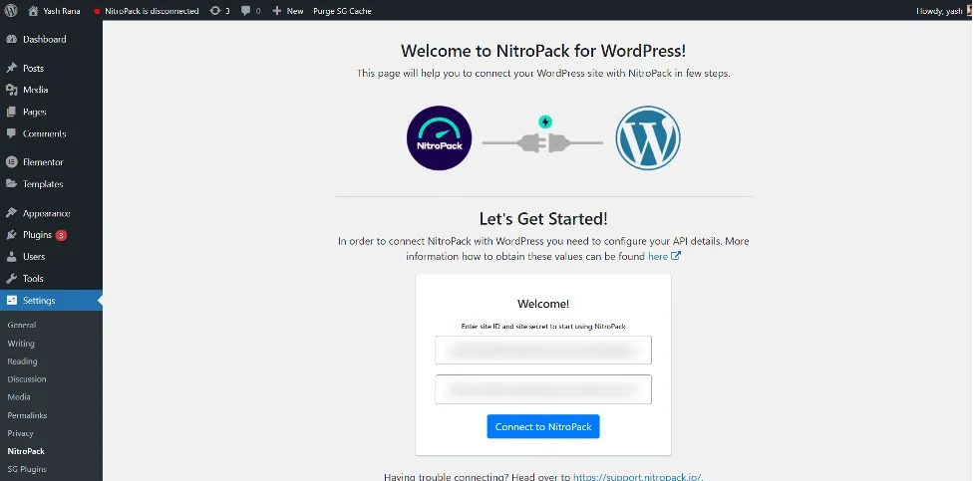Click the Settings sliders icon in sidebar
The image size is (974, 481).
click(11, 301)
